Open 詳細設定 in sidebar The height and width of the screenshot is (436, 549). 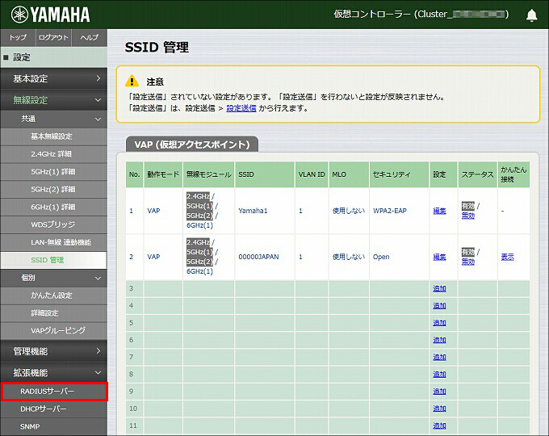53,313
